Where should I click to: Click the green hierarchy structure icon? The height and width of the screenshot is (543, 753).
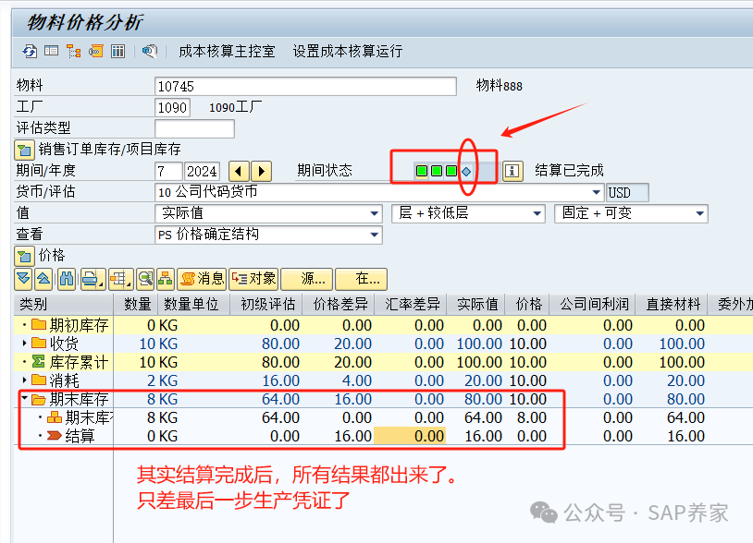[166, 279]
